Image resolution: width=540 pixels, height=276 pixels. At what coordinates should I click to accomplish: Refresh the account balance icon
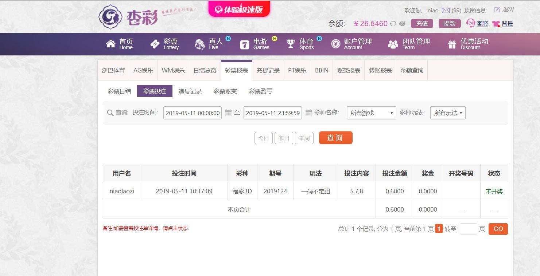click(393, 24)
